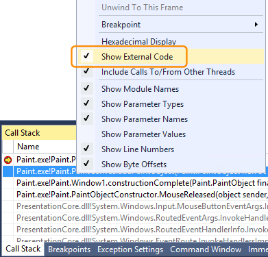Open the Command Window tab
The width and height of the screenshot is (268, 257).
tap(206, 249)
